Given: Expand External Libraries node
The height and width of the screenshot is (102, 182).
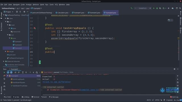Looking at the screenshot, I should [x=4, y=61].
